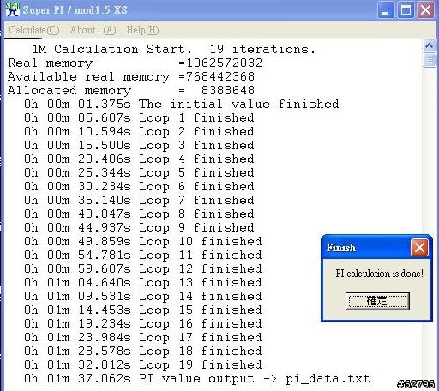The width and height of the screenshot is (439, 391).
Task: Click the '1M Calculation Start. 19 iterations.' line
Action: click(x=174, y=50)
